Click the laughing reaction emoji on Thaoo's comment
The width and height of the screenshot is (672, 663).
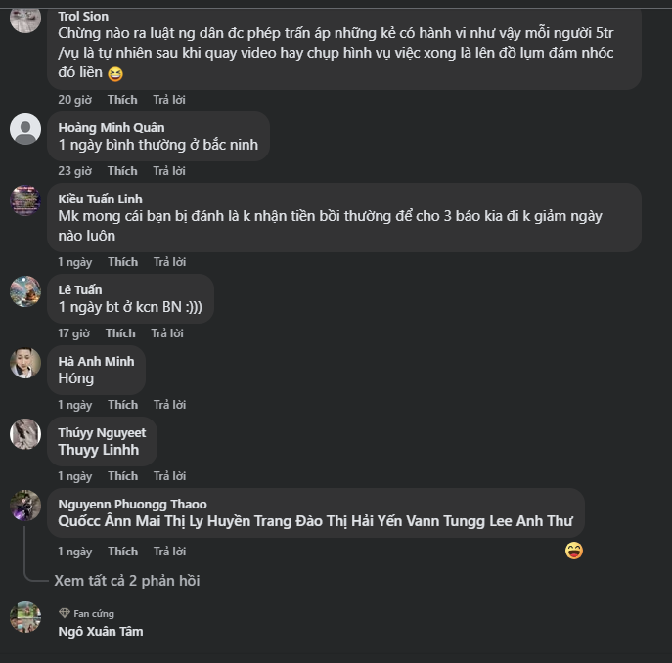click(x=574, y=551)
